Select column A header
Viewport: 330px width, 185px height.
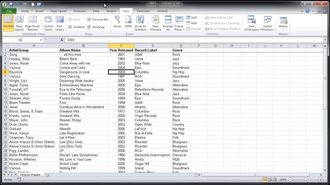(34, 46)
